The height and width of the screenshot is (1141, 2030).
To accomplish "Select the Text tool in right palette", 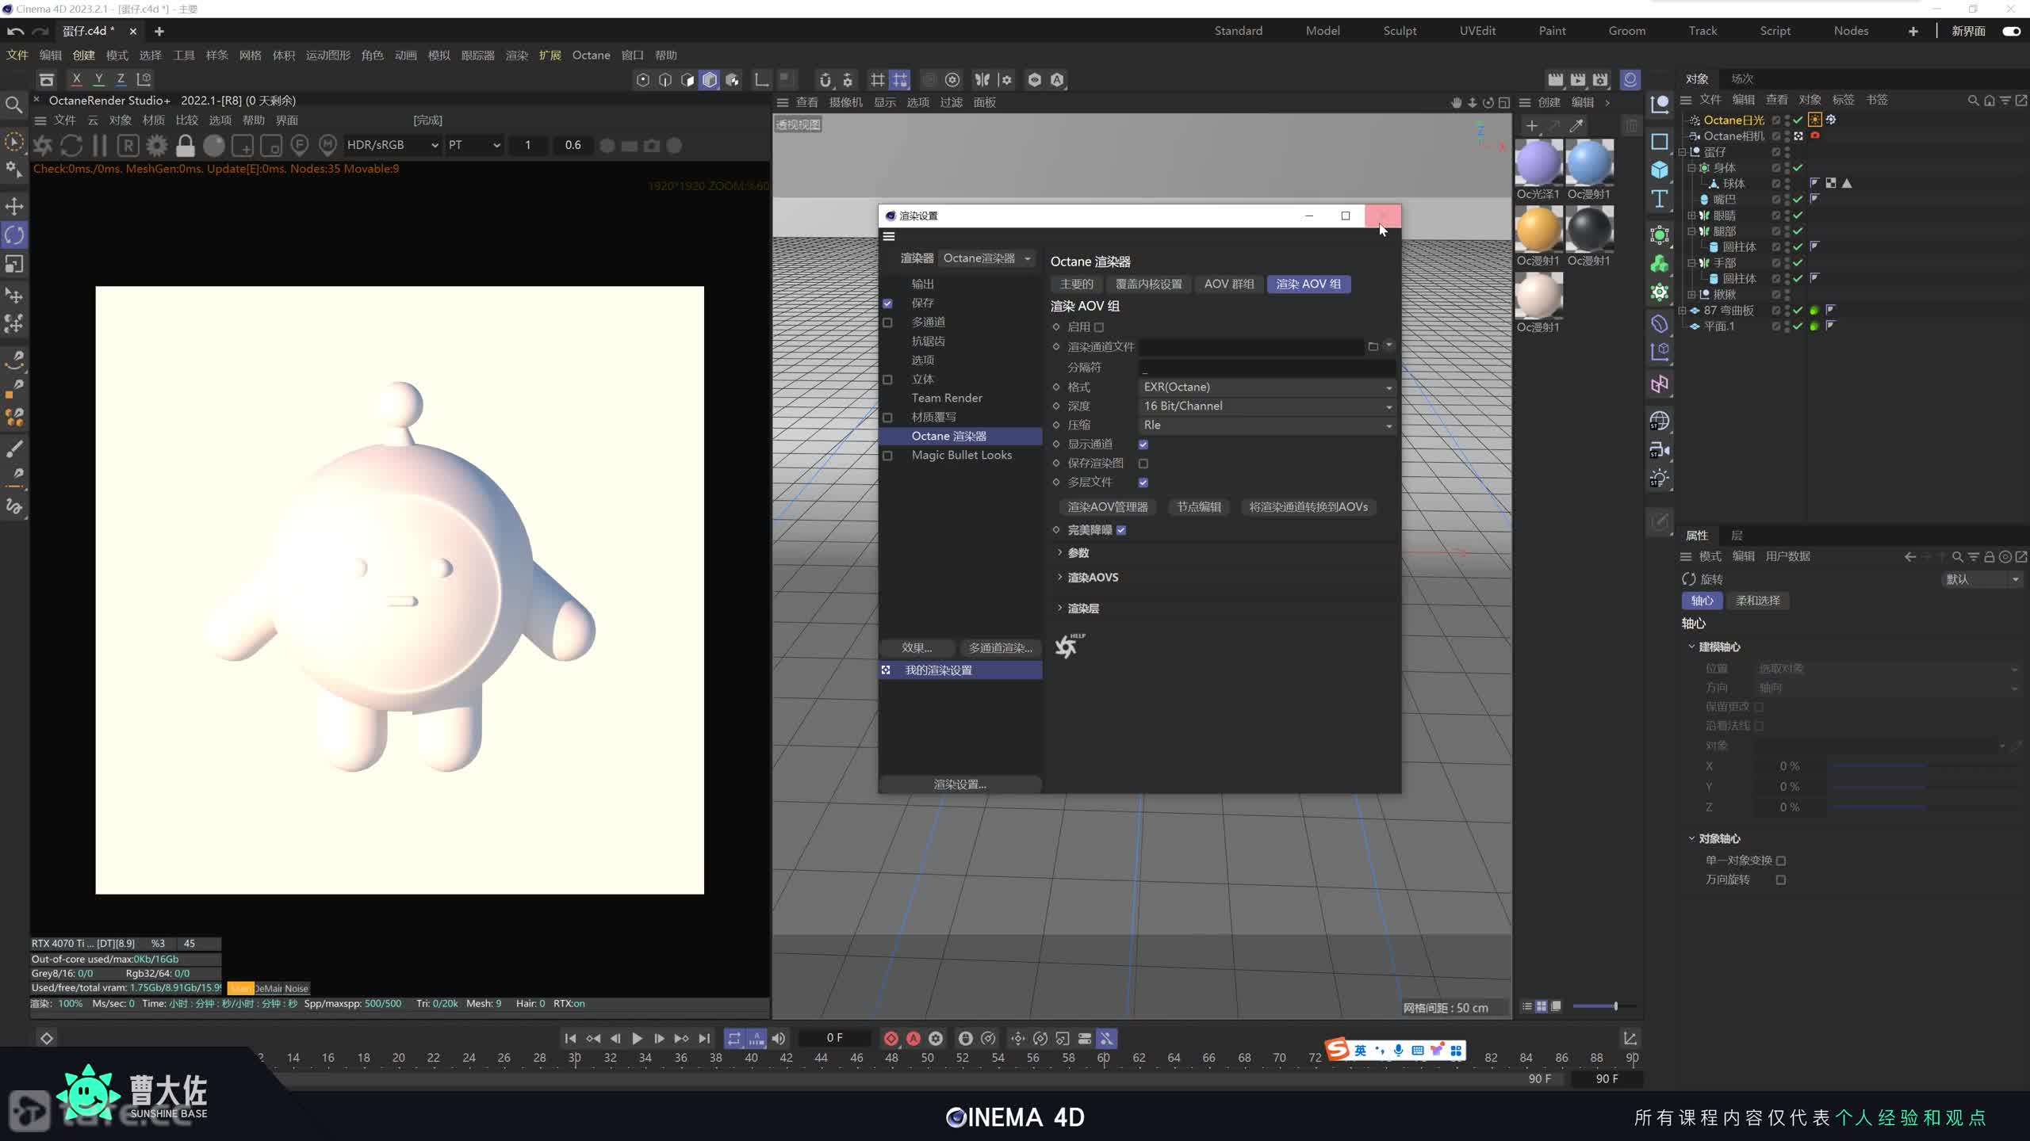I will click(1659, 199).
